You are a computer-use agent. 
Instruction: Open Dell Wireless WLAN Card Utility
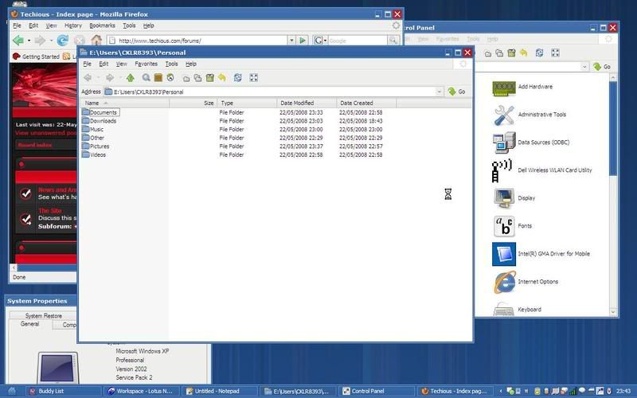(542, 170)
